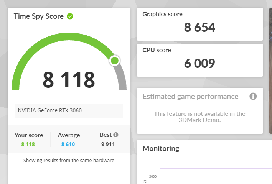Click the main 8 118 score value
The width and height of the screenshot is (272, 184).
tap(69, 80)
